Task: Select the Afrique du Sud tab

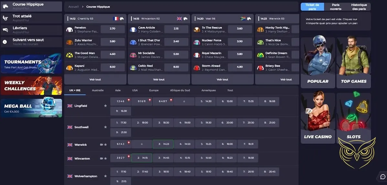Action: coord(180,91)
